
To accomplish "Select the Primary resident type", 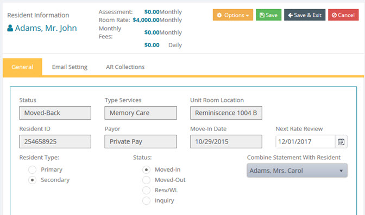I will point(32,170).
